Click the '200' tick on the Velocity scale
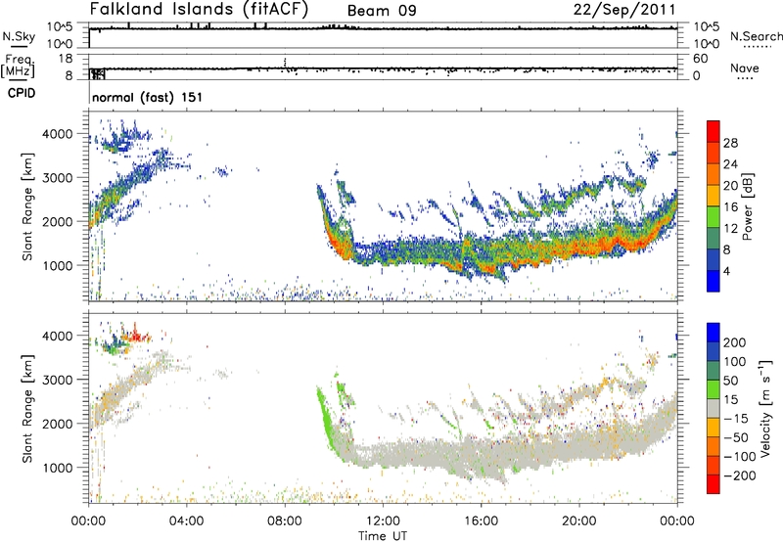The image size is (783, 542). tap(735, 342)
